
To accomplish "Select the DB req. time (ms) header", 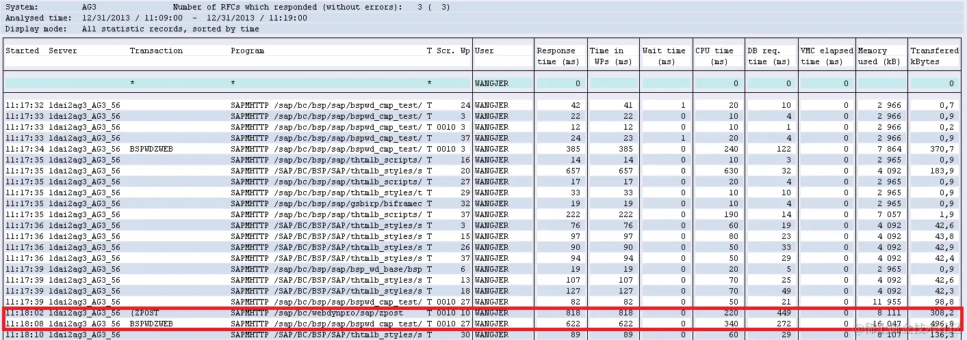I will [769, 56].
